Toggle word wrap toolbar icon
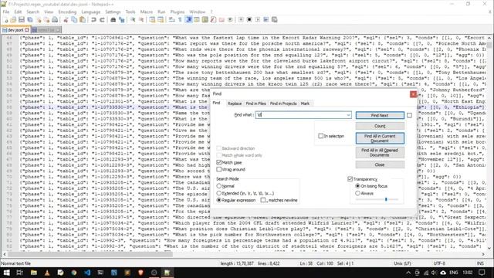This screenshot has width=494, height=278. click(x=171, y=20)
